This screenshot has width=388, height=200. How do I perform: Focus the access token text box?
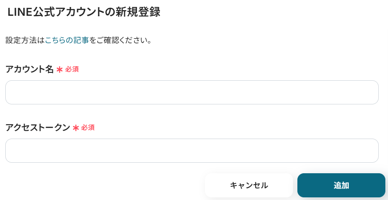(x=192, y=150)
